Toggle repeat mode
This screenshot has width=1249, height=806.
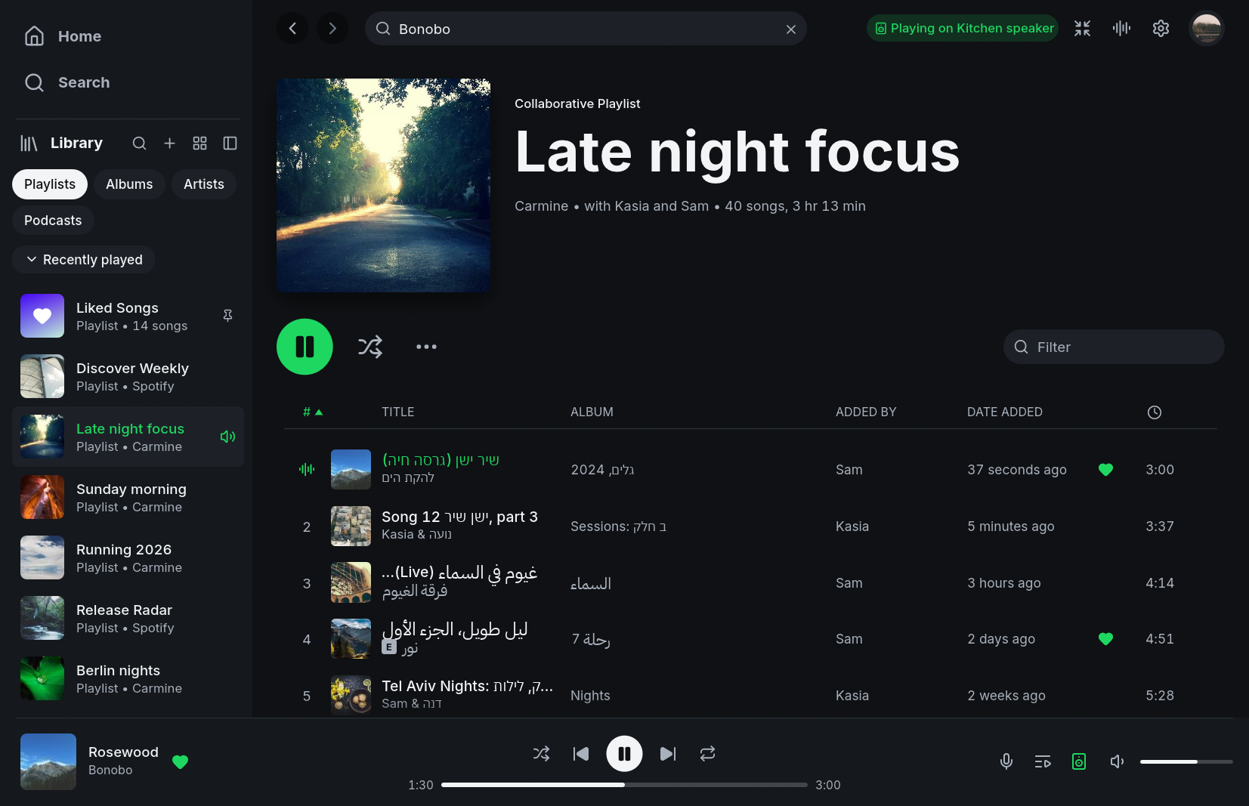point(707,754)
